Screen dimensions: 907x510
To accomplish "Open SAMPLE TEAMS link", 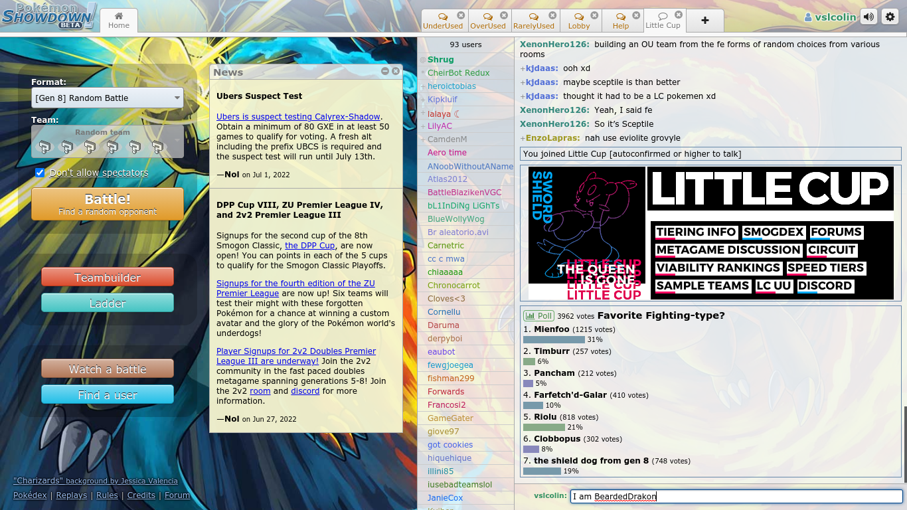I will click(x=702, y=286).
